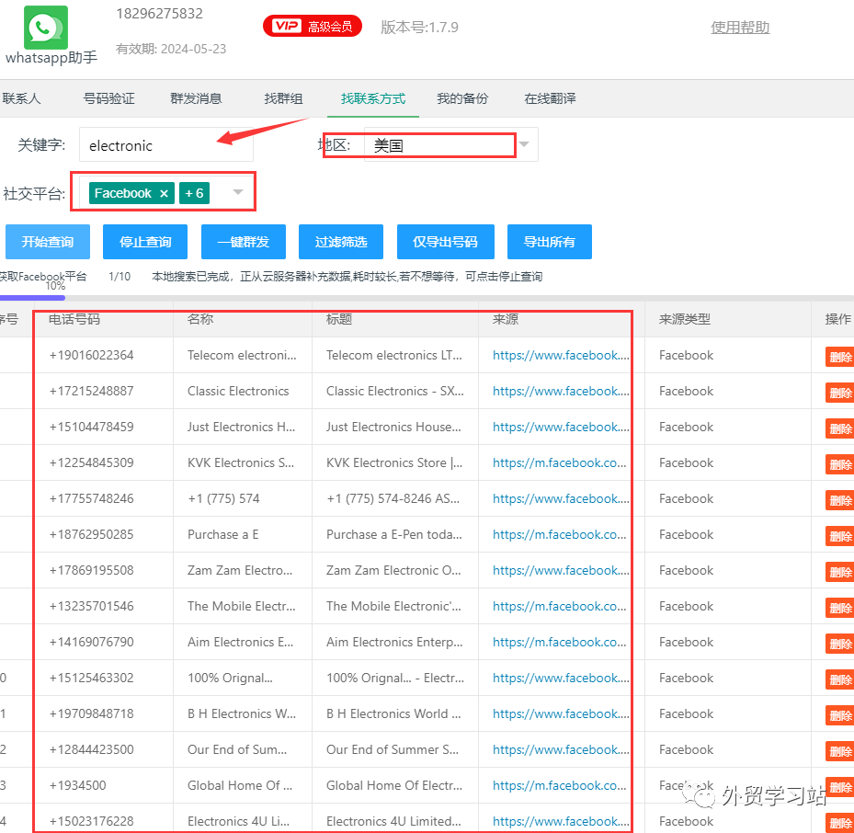Click the 名称 column header
854x833 pixels.
pyautogui.click(x=199, y=319)
